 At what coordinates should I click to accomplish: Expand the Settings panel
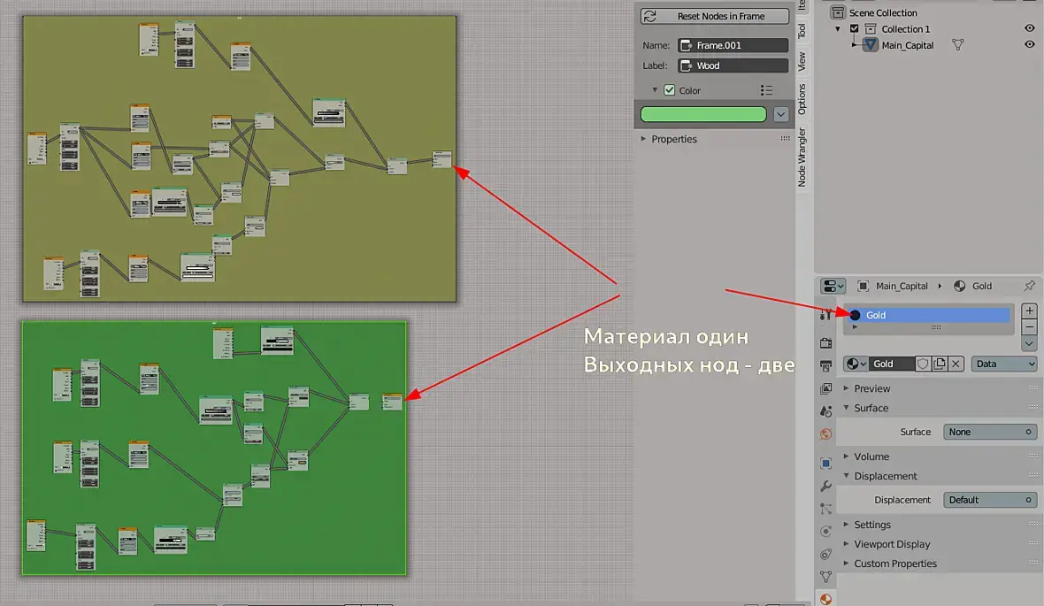click(846, 524)
